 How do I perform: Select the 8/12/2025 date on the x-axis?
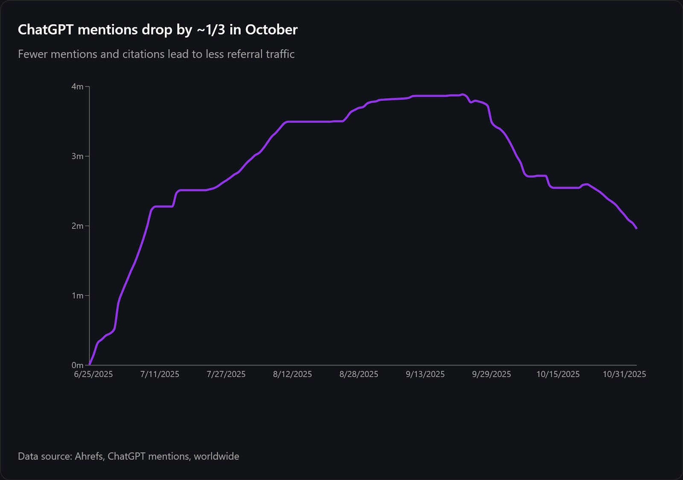[x=292, y=374]
